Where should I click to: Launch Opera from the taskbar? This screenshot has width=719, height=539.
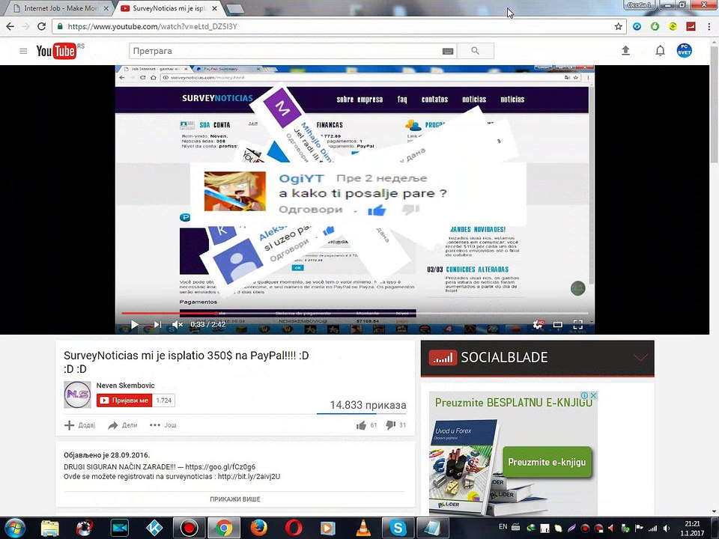click(294, 528)
